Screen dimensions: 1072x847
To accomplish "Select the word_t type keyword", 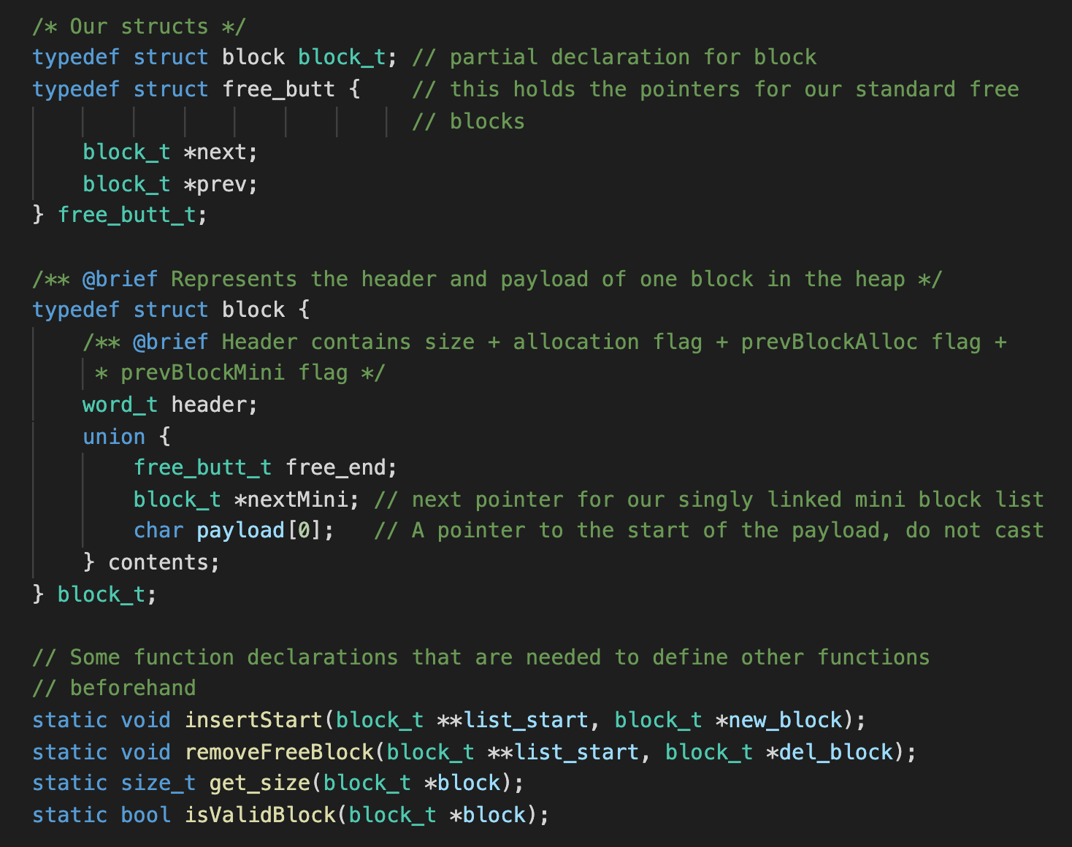I will point(120,405).
